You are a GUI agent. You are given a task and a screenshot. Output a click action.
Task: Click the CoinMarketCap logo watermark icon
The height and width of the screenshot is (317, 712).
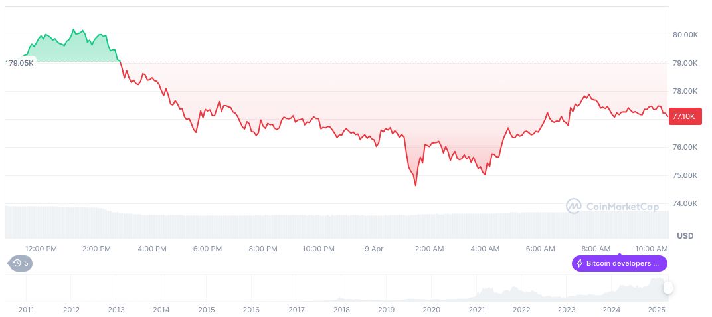(574, 207)
